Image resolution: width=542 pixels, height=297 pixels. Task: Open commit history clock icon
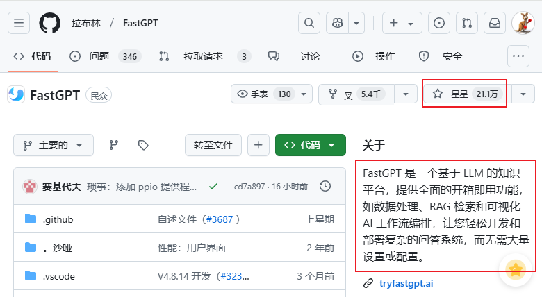pos(325,186)
